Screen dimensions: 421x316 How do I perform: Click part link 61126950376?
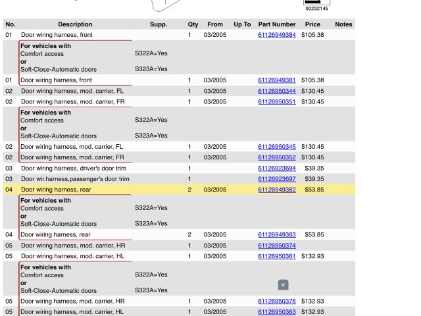[276, 302]
